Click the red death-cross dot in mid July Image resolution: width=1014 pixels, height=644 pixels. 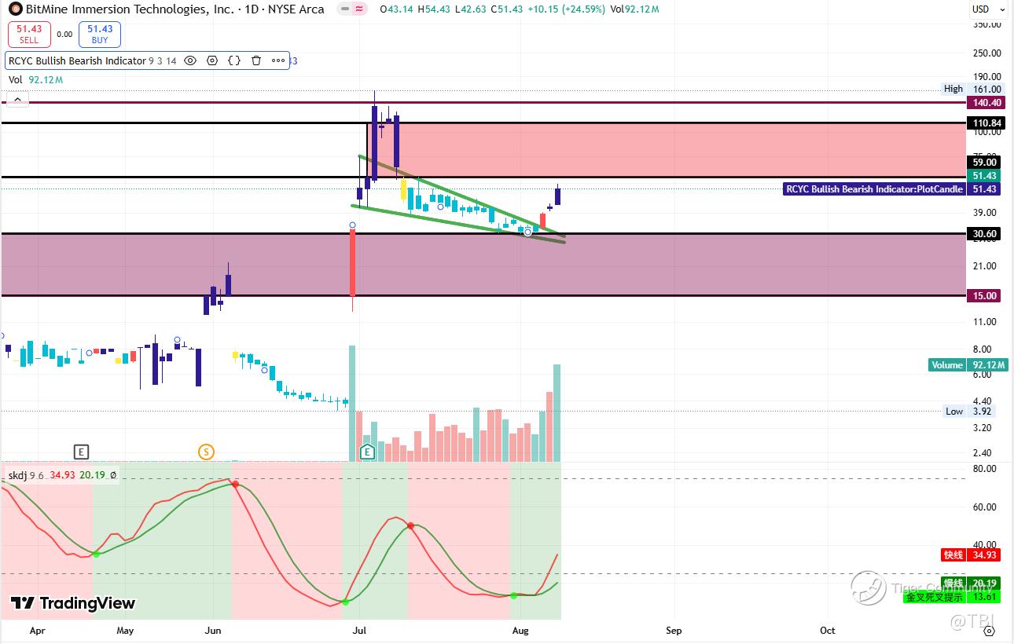click(x=410, y=525)
